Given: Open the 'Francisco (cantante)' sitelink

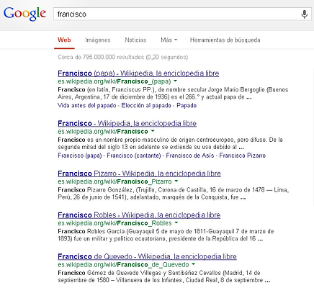Looking at the screenshot, I should 134,156.
